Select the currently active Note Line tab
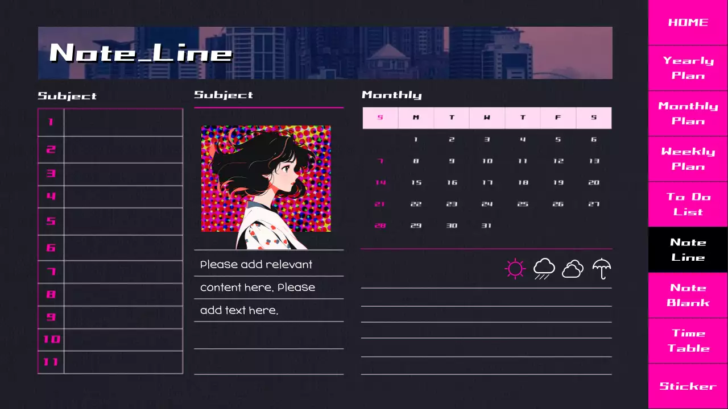Image resolution: width=728 pixels, height=409 pixels. tap(688, 250)
